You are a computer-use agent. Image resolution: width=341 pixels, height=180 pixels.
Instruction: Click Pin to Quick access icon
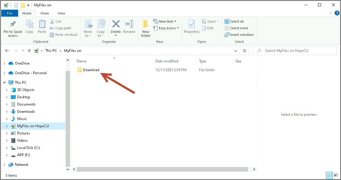pyautogui.click(x=13, y=24)
